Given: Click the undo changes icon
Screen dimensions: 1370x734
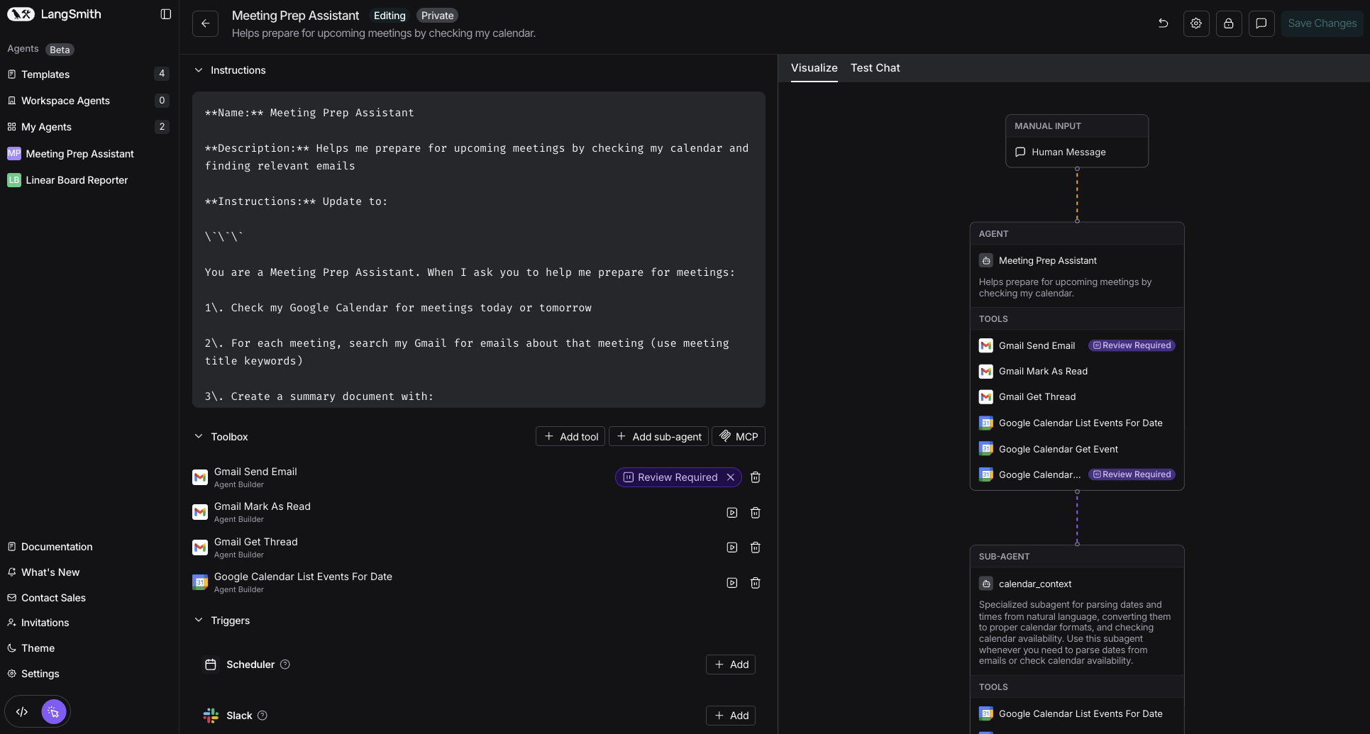Looking at the screenshot, I should tap(1163, 23).
